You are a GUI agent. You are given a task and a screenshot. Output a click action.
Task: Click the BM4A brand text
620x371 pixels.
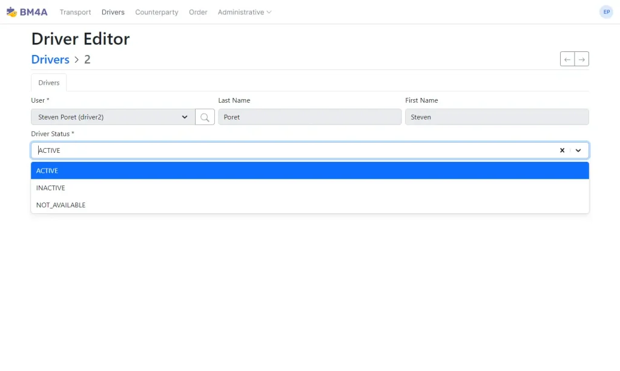click(34, 12)
